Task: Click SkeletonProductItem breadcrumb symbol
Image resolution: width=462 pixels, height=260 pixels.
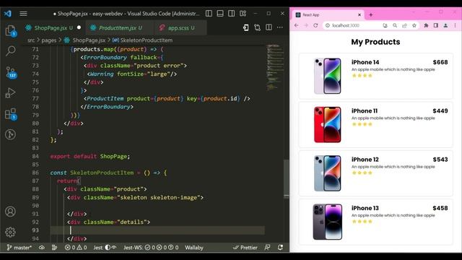Action: [x=146, y=40]
